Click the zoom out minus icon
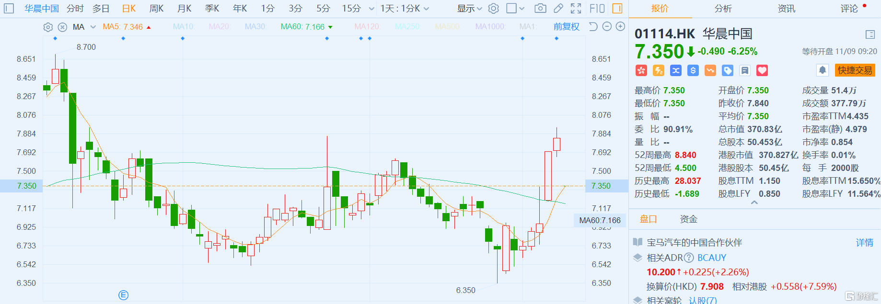Viewport: 881px width, 304px height. coord(607,27)
